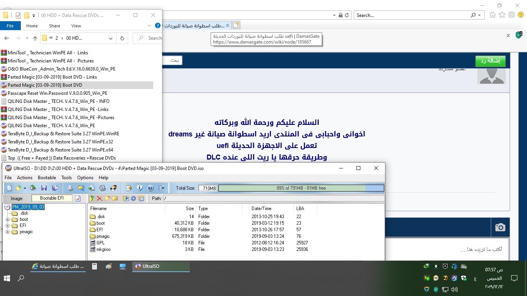Open a new browser tab
Screen dimensions: 527x296
point(236,25)
